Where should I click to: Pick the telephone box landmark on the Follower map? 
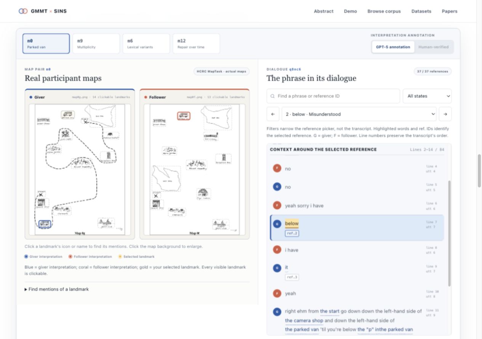[x=224, y=159]
